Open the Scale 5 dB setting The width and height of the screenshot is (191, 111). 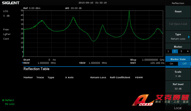coord(178,74)
